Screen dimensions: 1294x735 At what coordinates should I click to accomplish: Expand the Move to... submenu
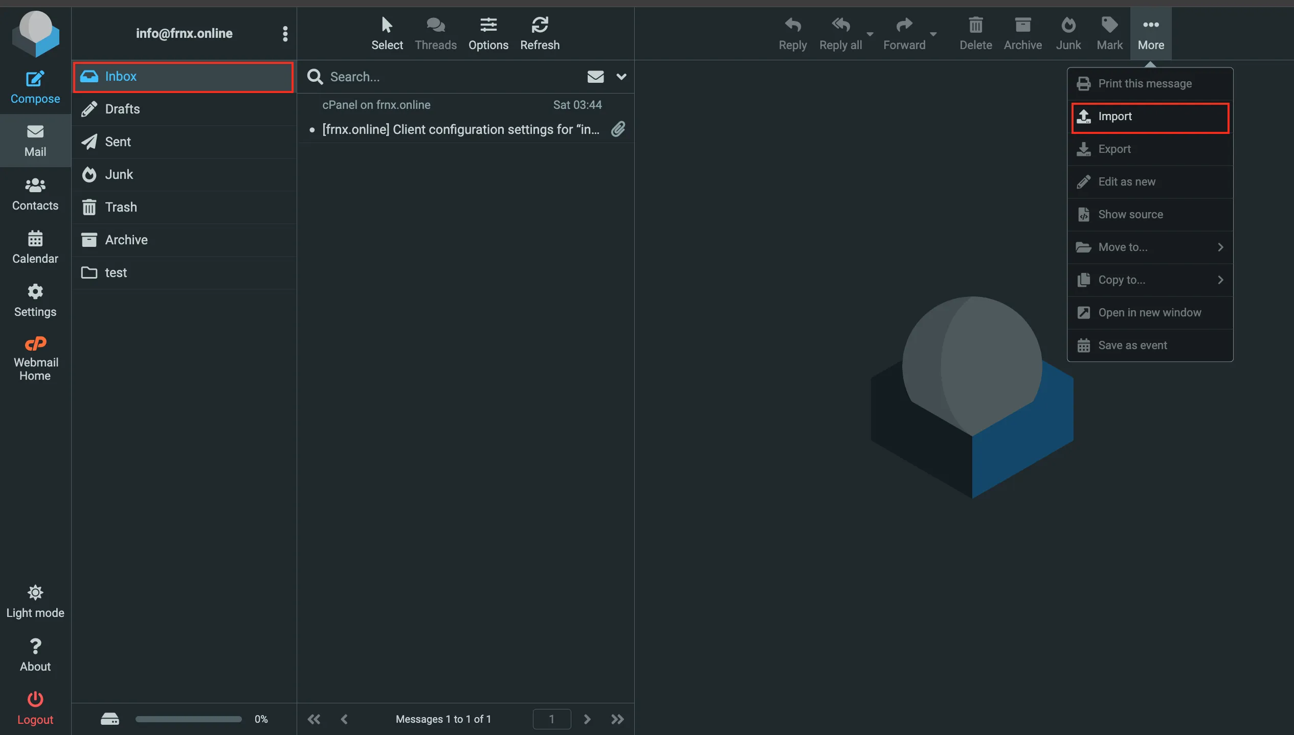click(x=1150, y=247)
